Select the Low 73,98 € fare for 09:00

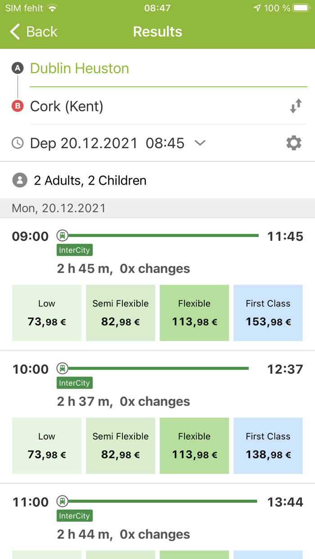click(x=46, y=312)
